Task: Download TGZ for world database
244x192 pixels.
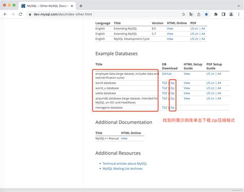Action: (x=164, y=83)
